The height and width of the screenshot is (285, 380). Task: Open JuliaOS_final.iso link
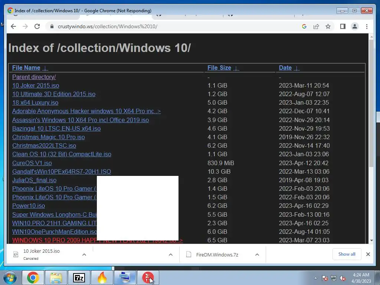(35, 180)
